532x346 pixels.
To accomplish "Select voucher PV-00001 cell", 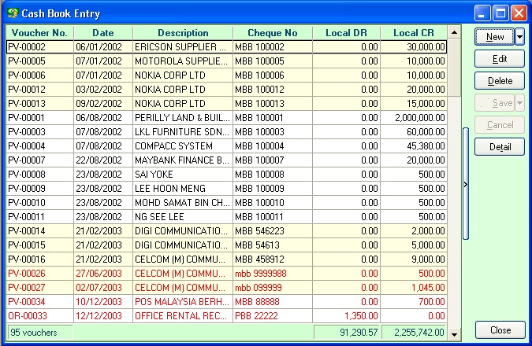I will (39, 118).
